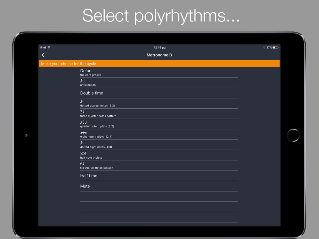This screenshot has height=239, width=319.
Task: Choose the six quarter notes icon
Action: (82, 163)
